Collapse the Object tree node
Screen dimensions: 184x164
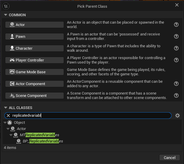(5, 123)
